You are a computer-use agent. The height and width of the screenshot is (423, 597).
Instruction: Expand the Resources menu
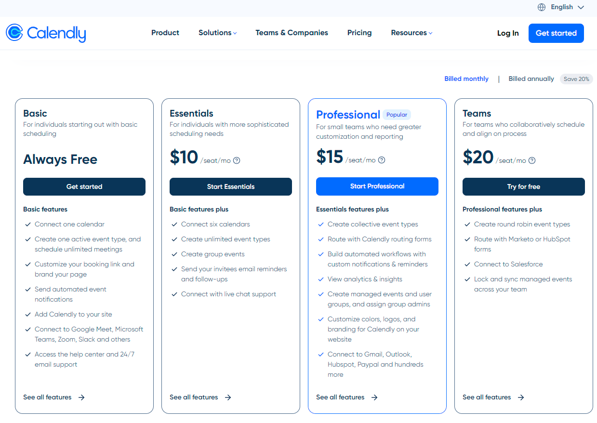(x=411, y=33)
